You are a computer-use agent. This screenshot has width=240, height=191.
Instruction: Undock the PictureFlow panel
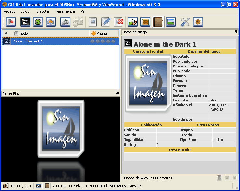tap(117, 94)
